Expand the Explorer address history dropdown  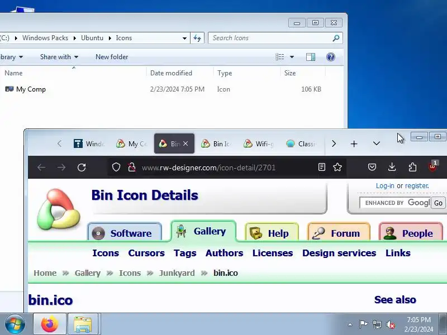(184, 38)
